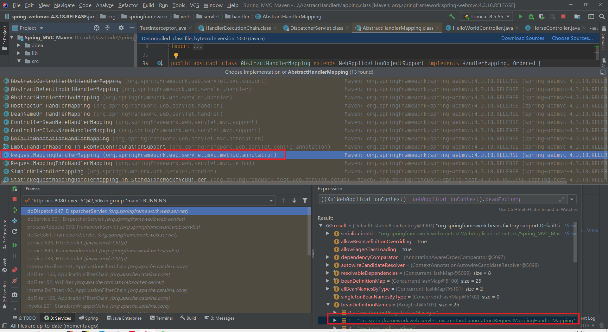Viewport: 608px width, 332px height.
Task: Hide the Project panel with the minus icon
Action: (132, 28)
